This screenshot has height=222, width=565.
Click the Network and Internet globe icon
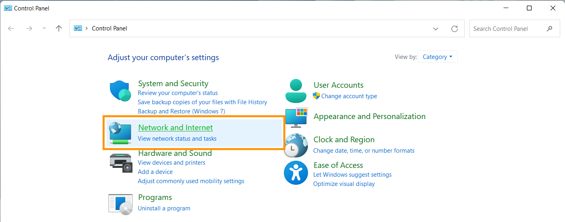[120, 133]
